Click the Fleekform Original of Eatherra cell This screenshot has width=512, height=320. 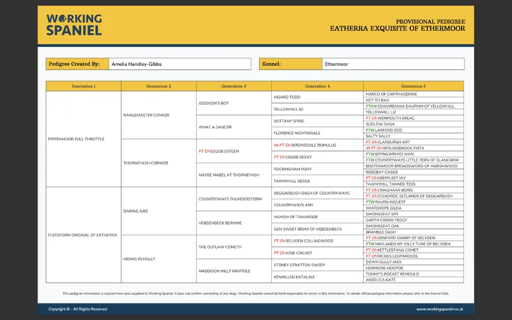click(83, 235)
